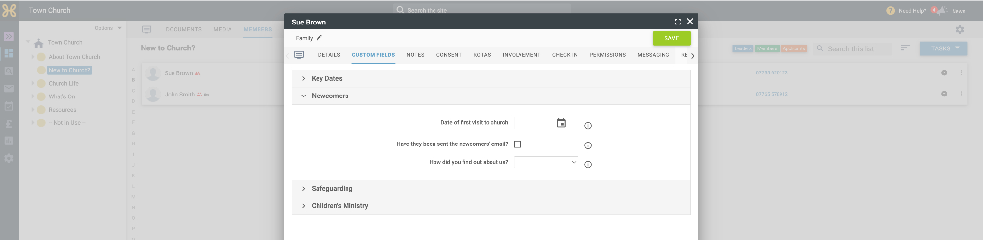Open the How did you find out dropdown
The height and width of the screenshot is (240, 983).
coord(546,162)
